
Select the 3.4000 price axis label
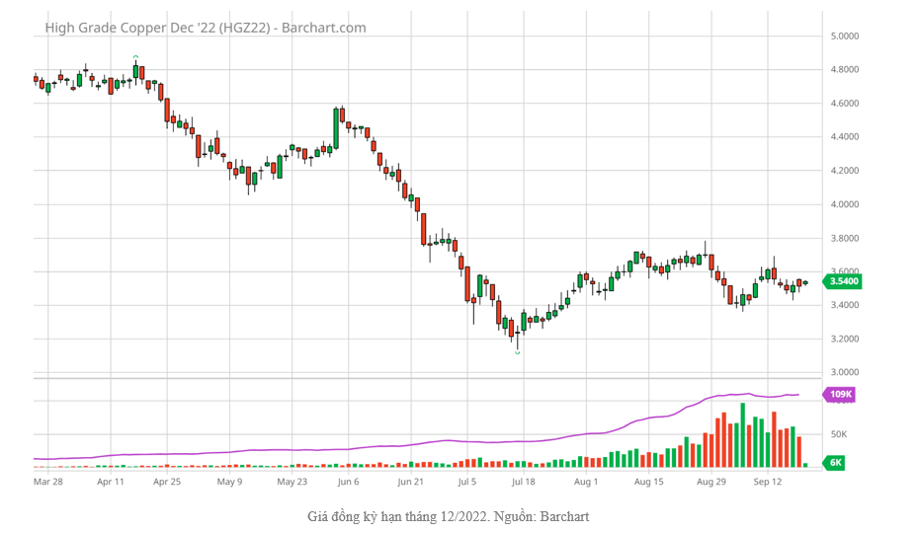[x=844, y=305]
